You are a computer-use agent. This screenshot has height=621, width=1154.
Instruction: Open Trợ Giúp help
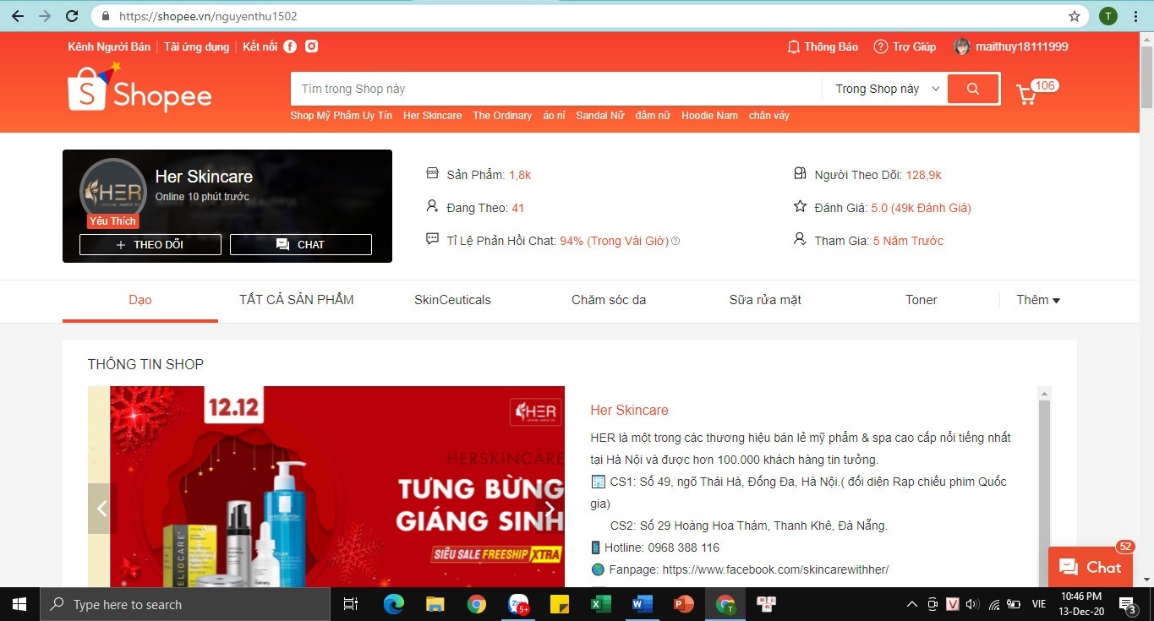905,46
